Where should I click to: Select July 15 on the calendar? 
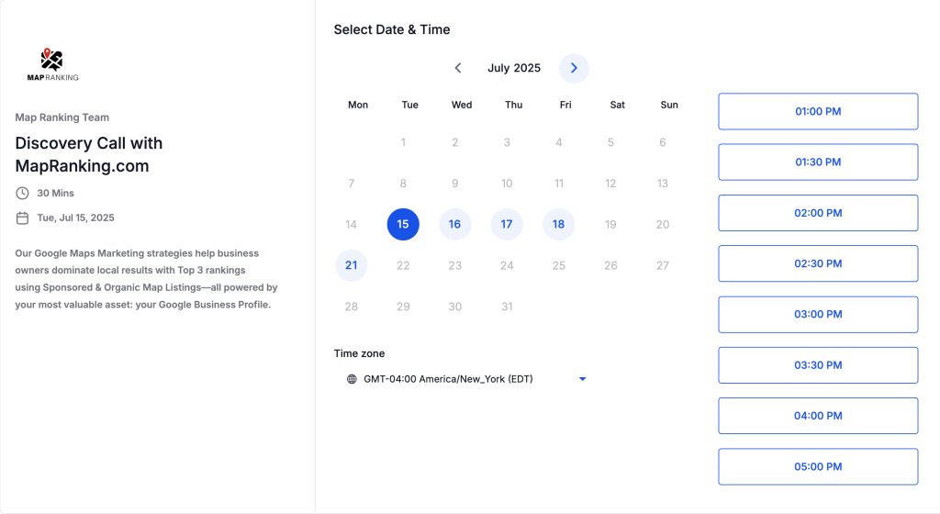[x=403, y=225]
